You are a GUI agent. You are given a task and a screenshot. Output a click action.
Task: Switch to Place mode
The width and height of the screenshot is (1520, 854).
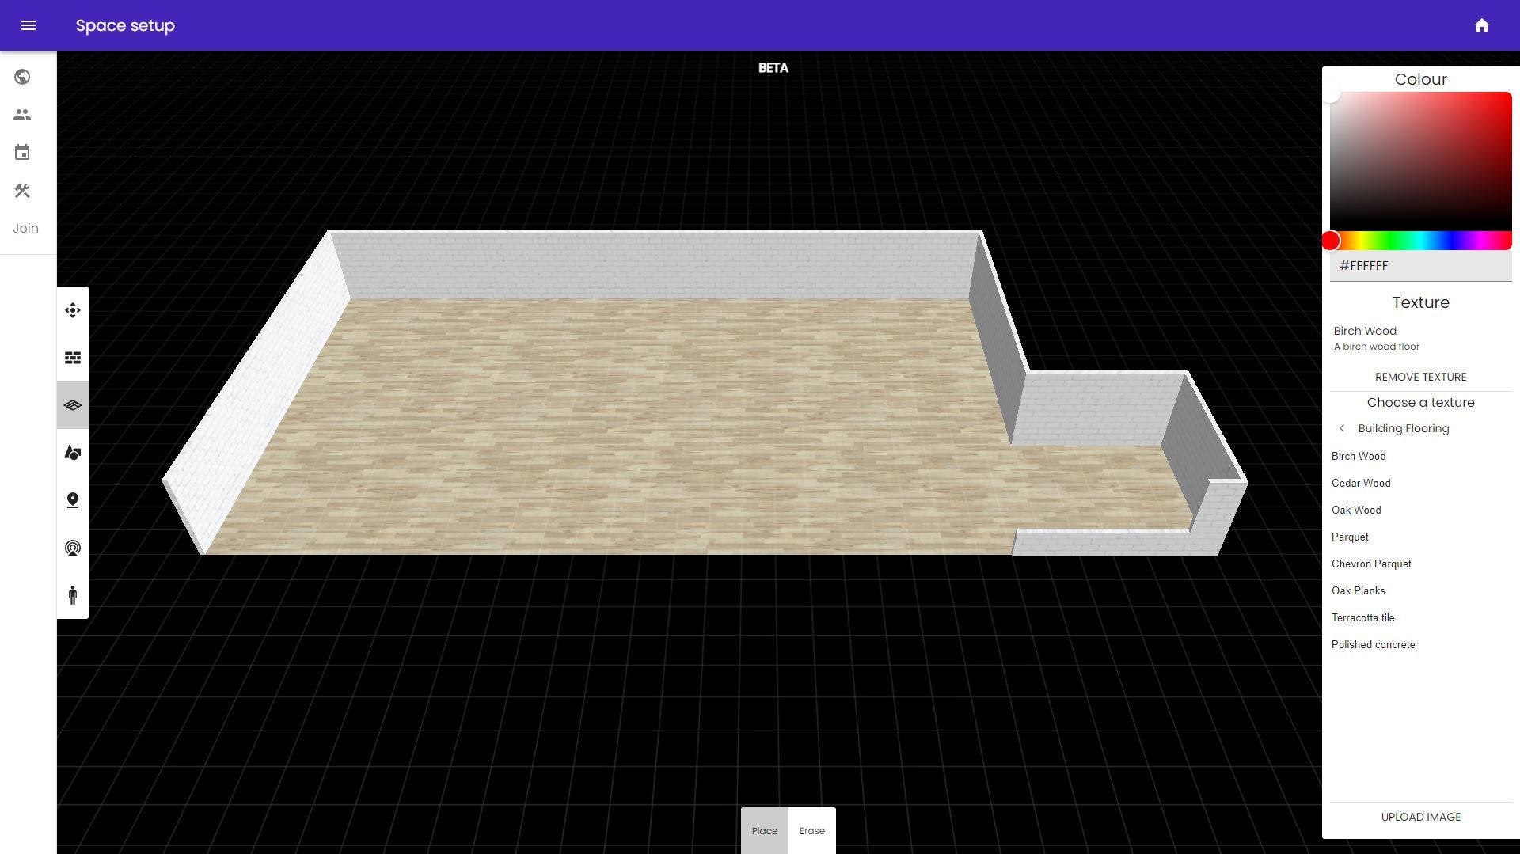point(765,831)
